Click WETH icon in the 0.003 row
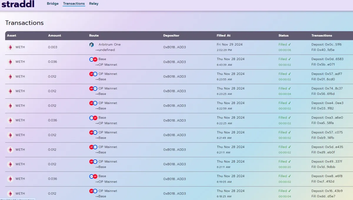353x200 pixels. pyautogui.click(x=10, y=47)
